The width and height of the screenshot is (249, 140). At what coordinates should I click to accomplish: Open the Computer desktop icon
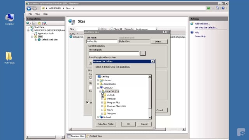9,19
